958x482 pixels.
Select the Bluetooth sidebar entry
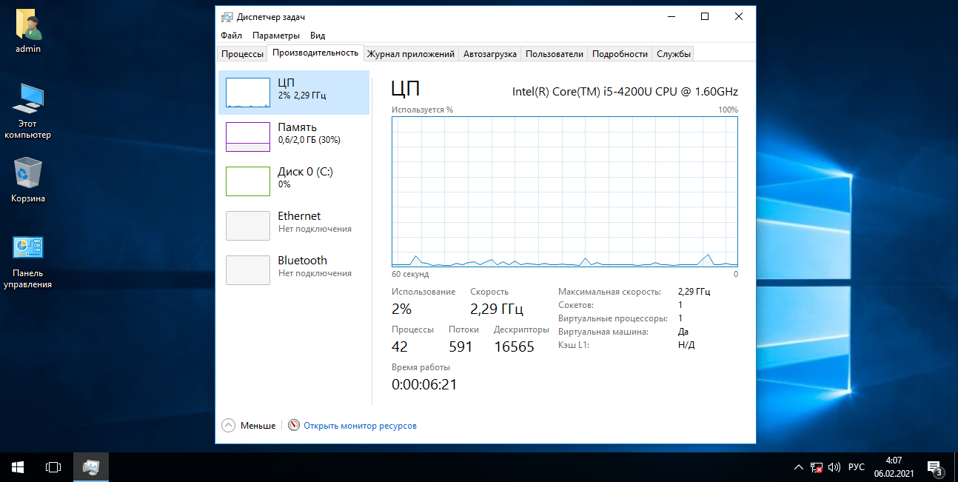(x=294, y=270)
